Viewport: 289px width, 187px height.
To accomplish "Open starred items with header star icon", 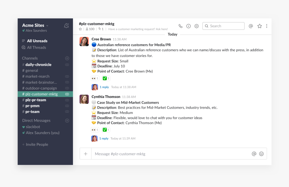I will click(x=259, y=26).
